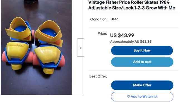Click the orange wheel at photo's left edge

tap(5, 57)
